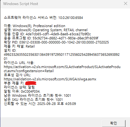Click the "라이선스 URL 사용:" label
The width and height of the screenshot is (130, 127).
(19, 63)
